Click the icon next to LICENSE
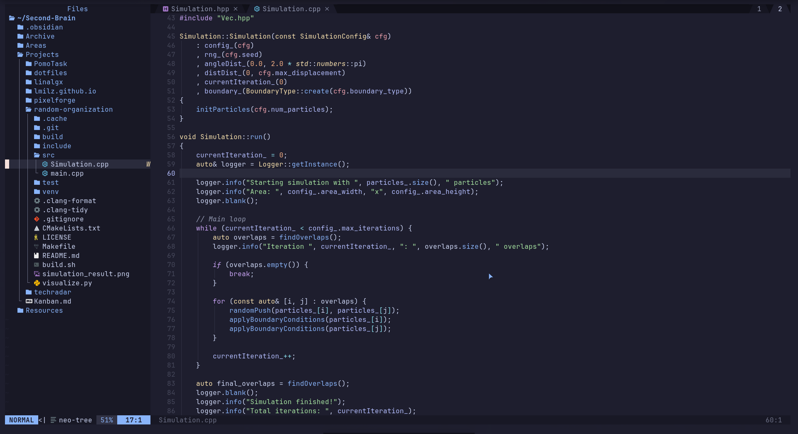The image size is (798, 434). point(37,238)
